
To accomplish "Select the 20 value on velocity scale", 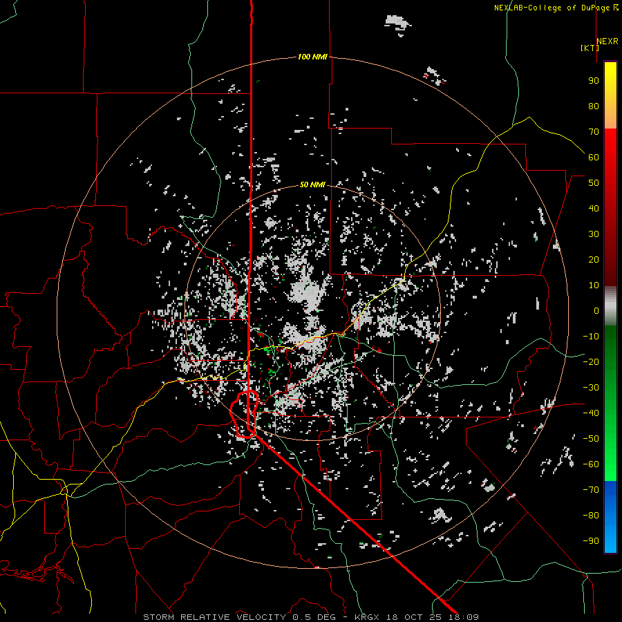I will (x=594, y=260).
